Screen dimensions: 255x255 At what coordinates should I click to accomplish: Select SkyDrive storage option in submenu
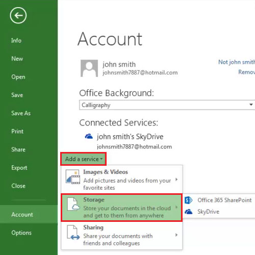point(220,212)
